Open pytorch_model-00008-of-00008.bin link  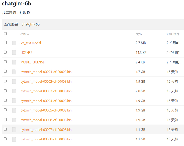[46, 139]
